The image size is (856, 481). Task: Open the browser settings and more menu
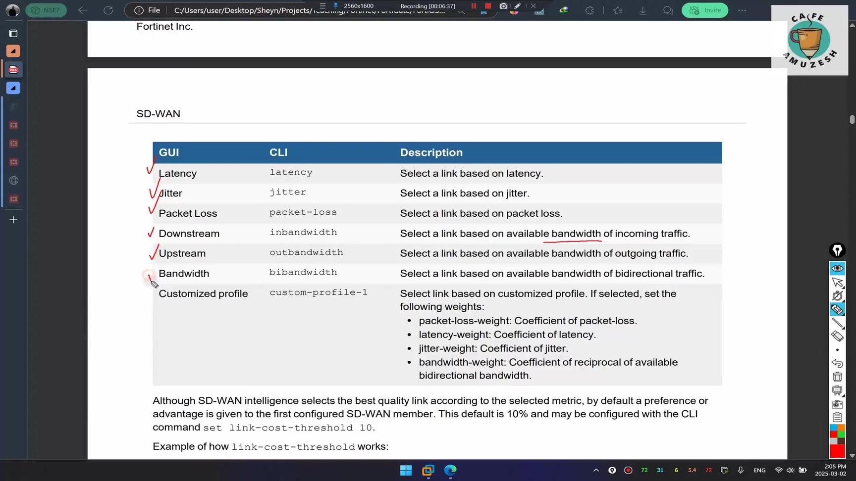click(742, 10)
